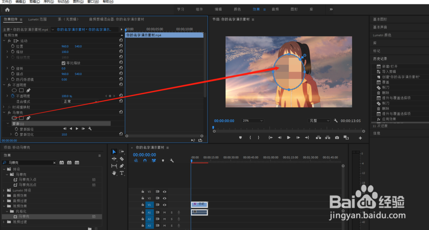Viewport: 429px width, 230px height.
Task: Toggle 等比缩放 checkbox
Action: (63, 63)
